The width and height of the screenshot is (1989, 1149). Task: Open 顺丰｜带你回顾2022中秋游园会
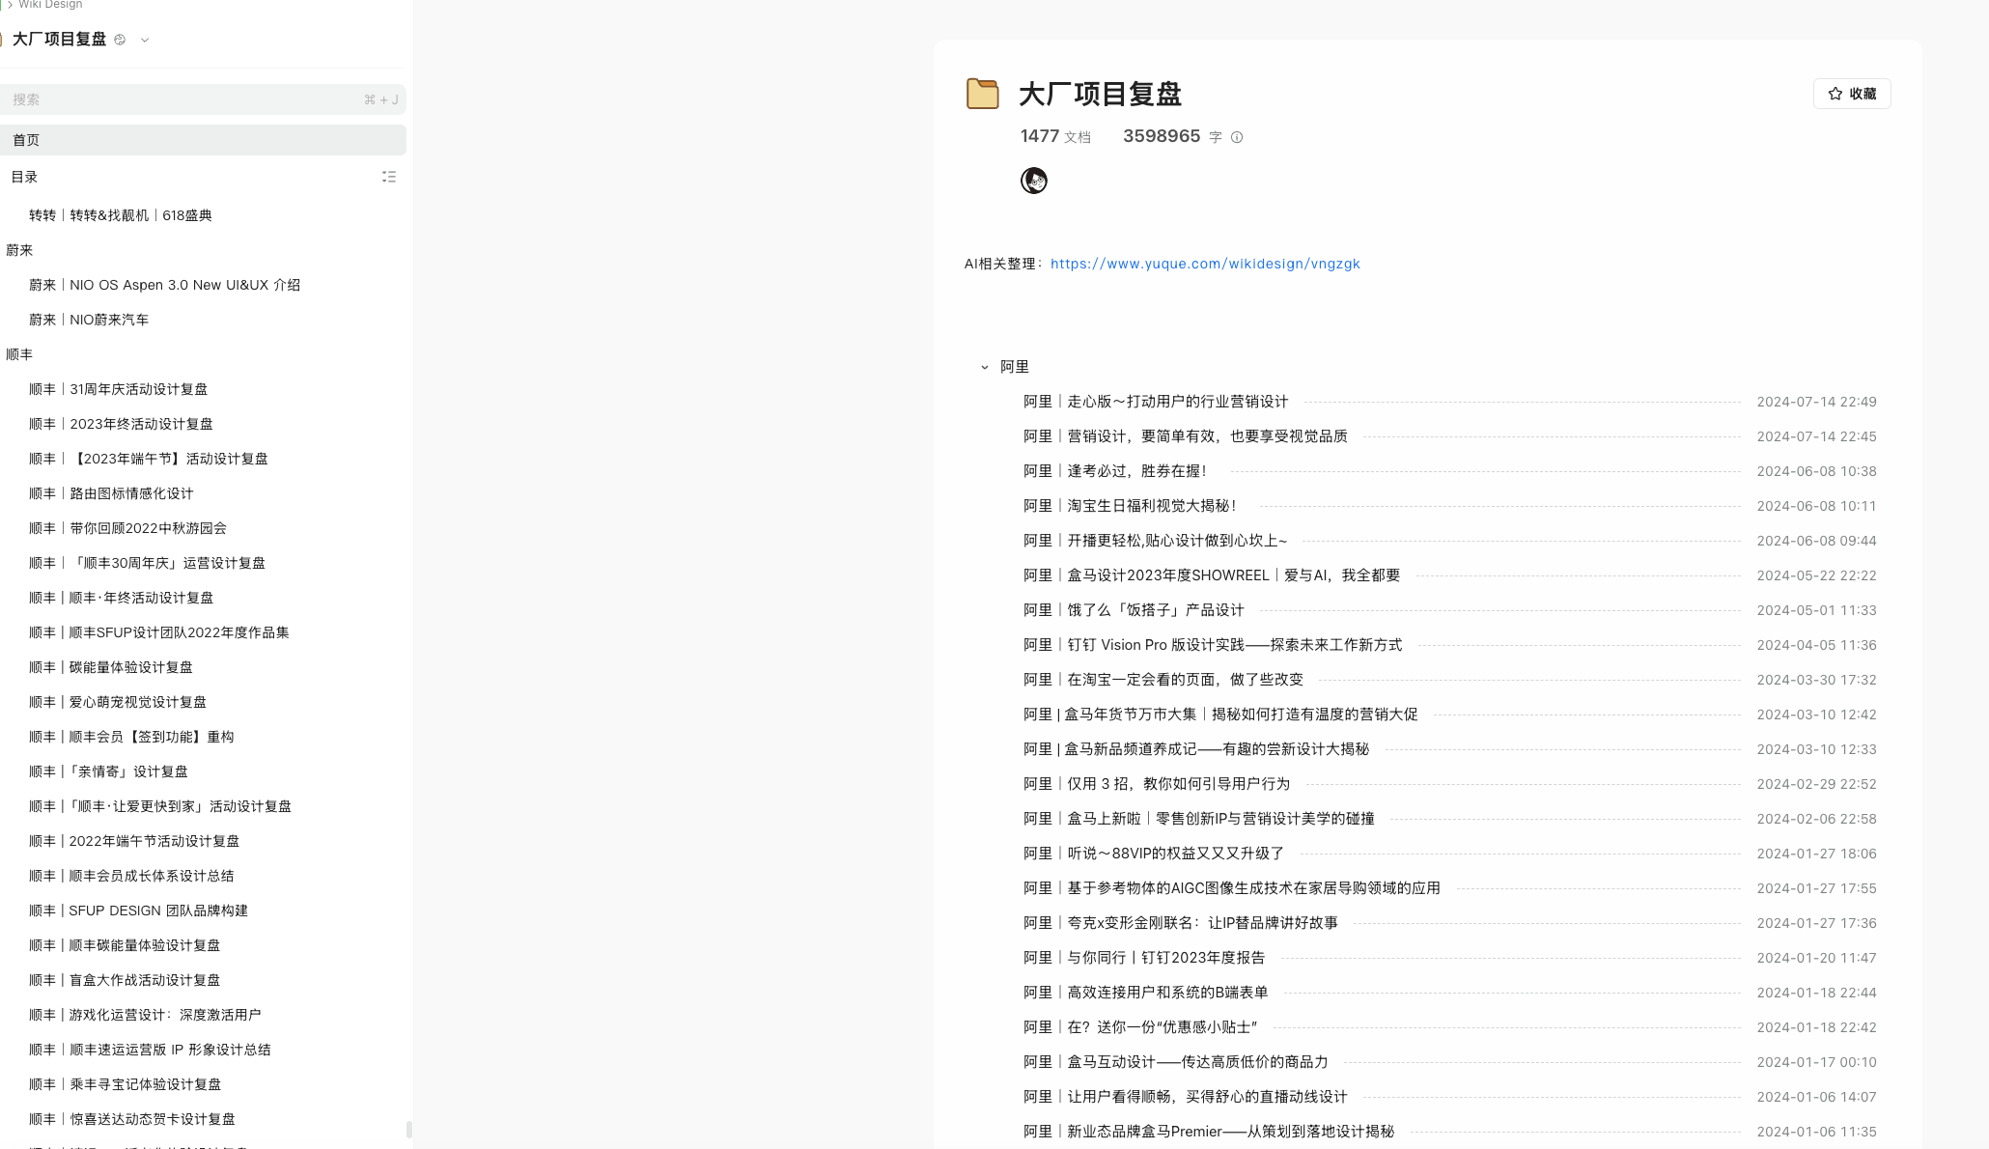pyautogui.click(x=127, y=528)
